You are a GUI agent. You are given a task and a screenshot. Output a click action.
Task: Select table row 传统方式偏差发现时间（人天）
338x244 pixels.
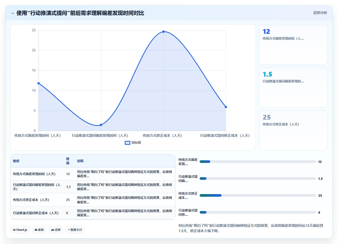point(93,174)
